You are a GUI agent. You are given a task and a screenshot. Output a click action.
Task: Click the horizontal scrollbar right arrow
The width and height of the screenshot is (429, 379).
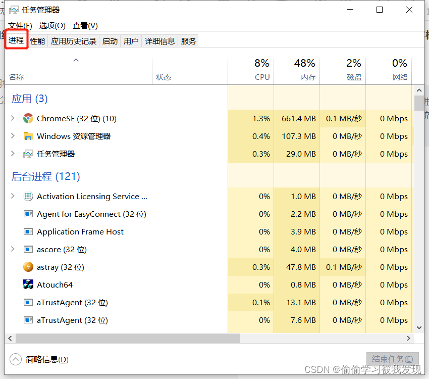408,338
